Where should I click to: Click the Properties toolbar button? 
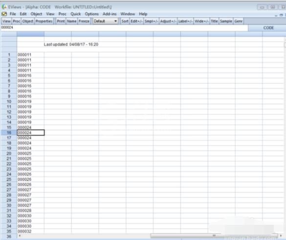[44, 21]
